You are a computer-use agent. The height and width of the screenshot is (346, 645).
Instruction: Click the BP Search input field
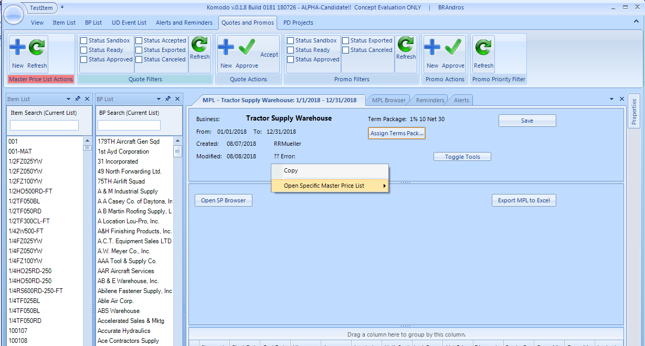coord(129,125)
